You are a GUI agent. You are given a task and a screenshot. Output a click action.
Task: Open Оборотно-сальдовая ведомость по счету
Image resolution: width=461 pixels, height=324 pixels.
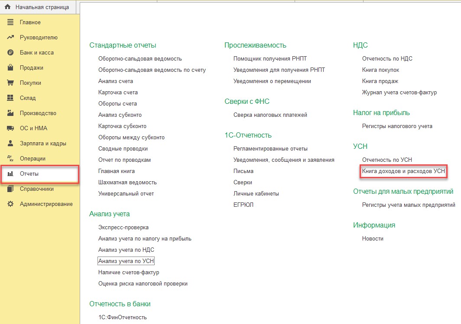152,70
